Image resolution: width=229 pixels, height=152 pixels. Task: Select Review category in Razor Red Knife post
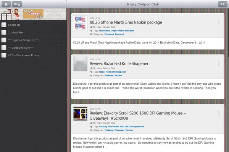point(118,76)
